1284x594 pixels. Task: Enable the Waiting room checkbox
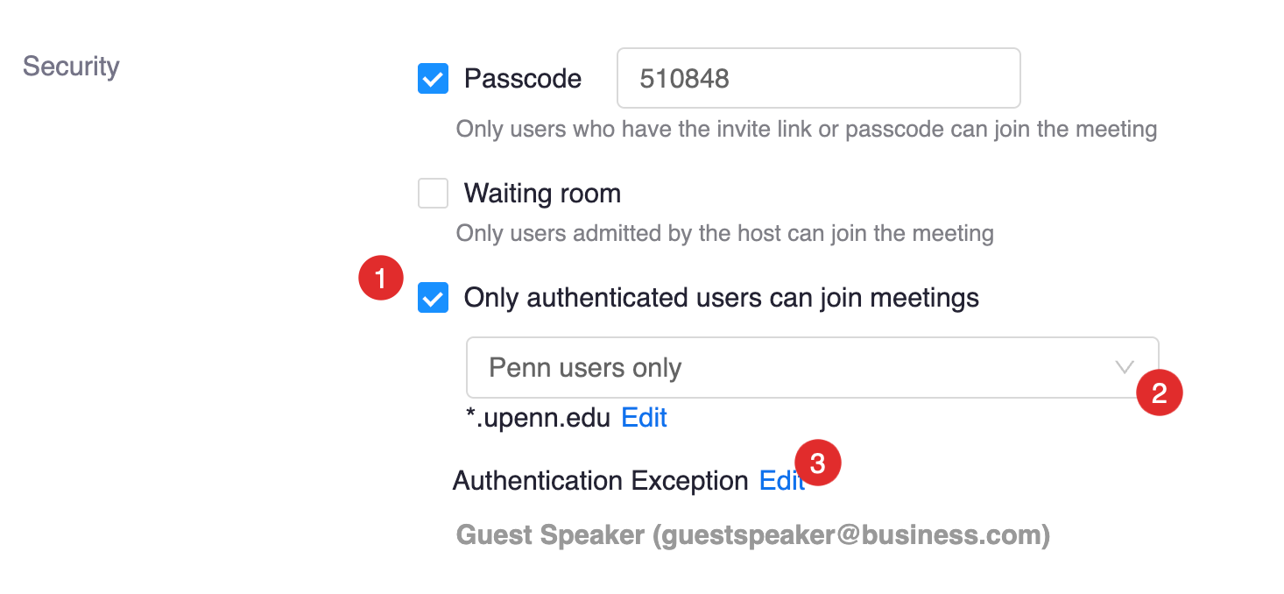[x=433, y=193]
